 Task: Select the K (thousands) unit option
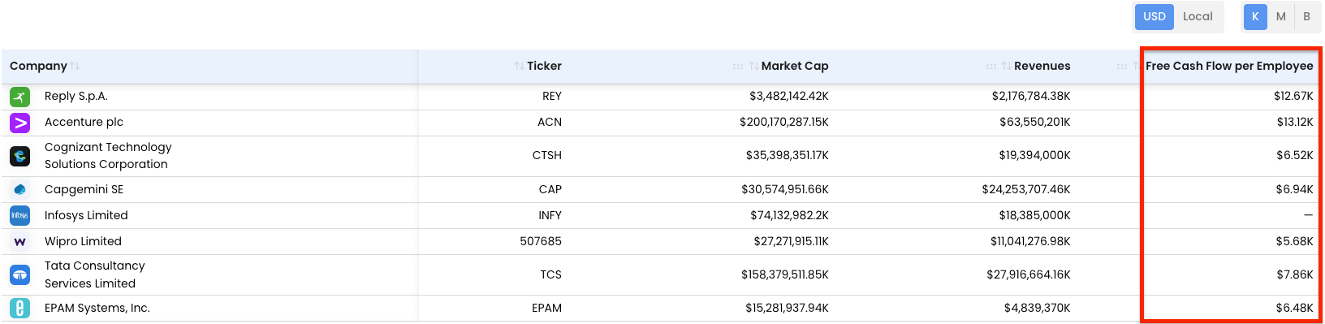pyautogui.click(x=1255, y=16)
